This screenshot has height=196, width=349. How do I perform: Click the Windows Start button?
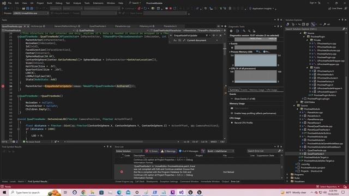click(x=4, y=192)
